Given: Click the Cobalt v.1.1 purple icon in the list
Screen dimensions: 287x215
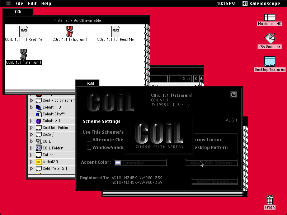Looking at the screenshot, I should tap(38, 121).
